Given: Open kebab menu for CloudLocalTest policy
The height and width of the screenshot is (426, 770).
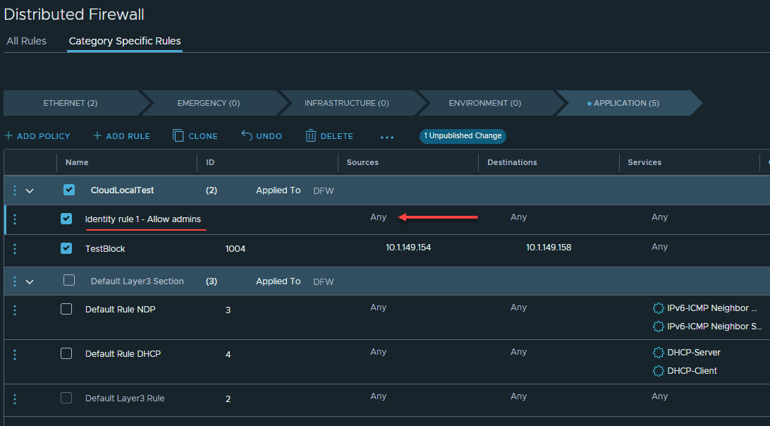Looking at the screenshot, I should pyautogui.click(x=15, y=190).
